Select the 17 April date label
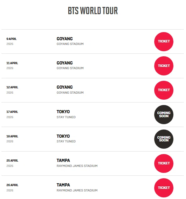 12,112
